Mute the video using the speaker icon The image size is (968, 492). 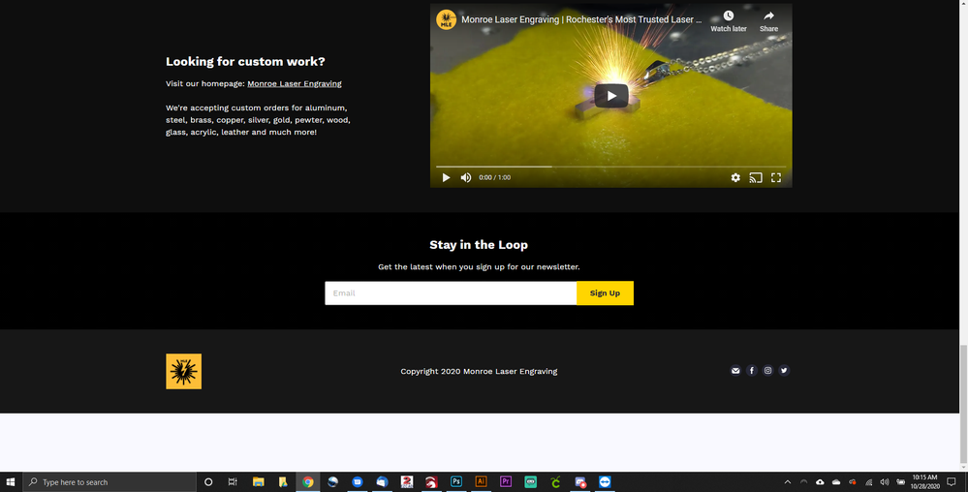[x=466, y=177]
